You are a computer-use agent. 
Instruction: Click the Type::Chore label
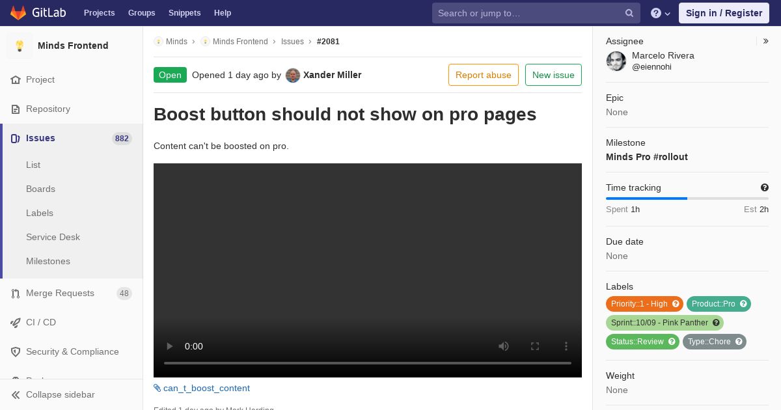[715, 342]
